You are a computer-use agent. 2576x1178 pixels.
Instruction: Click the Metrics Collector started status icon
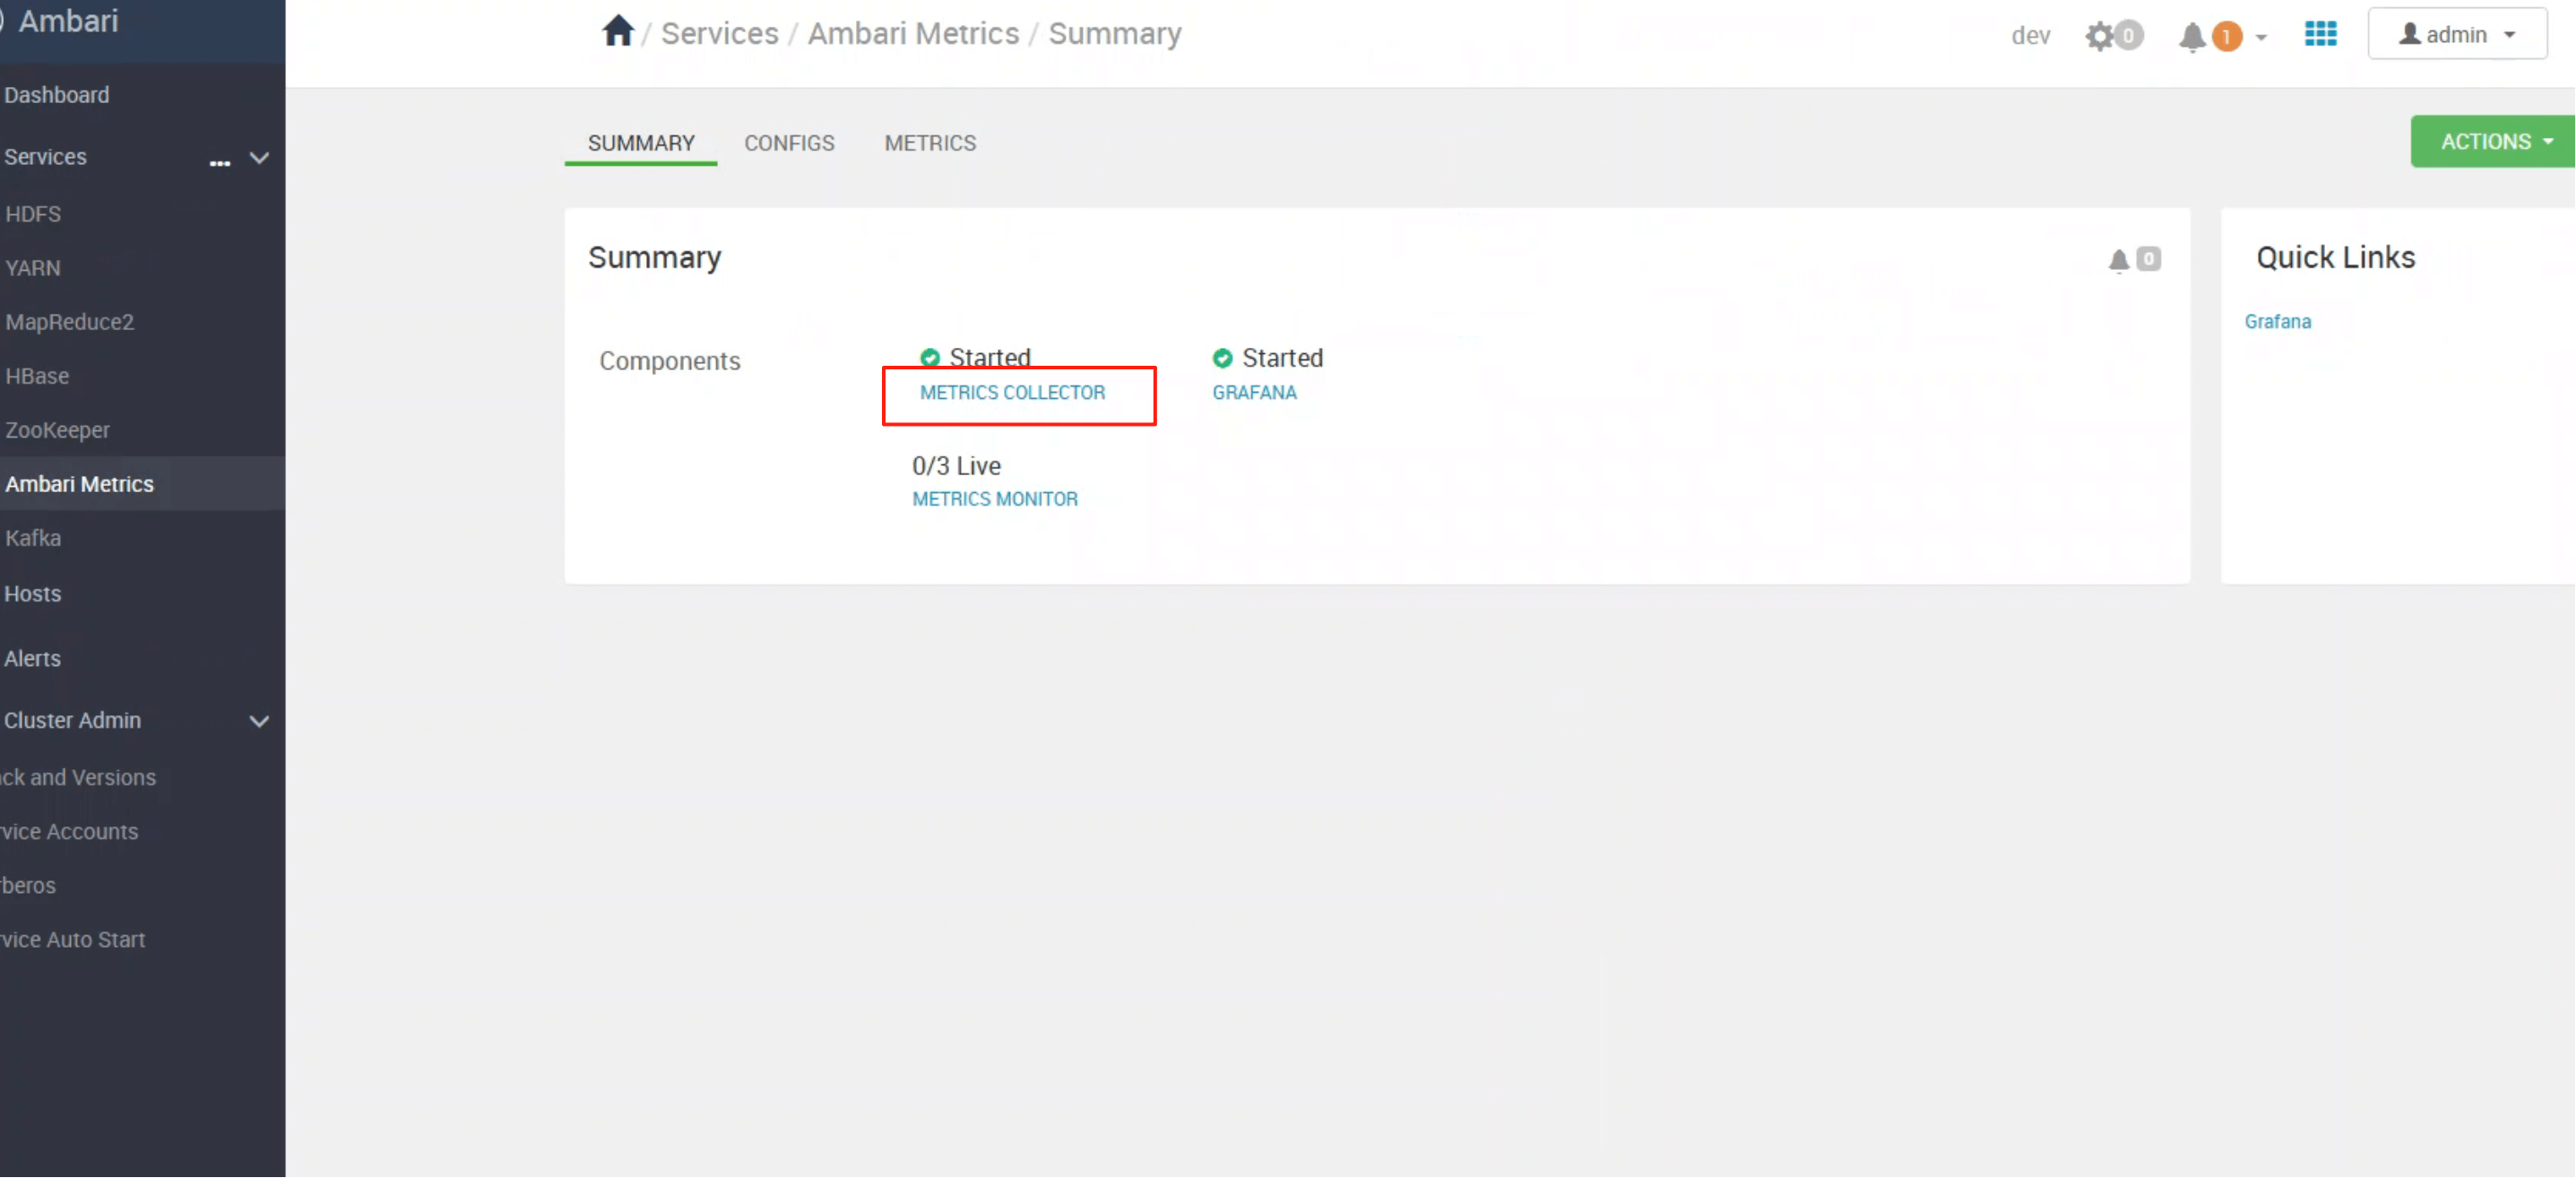[x=929, y=357]
